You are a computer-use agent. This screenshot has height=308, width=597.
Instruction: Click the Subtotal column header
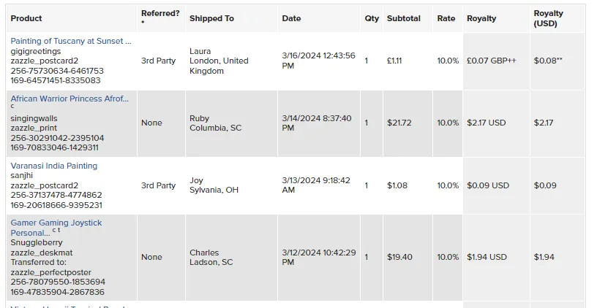[403, 18]
